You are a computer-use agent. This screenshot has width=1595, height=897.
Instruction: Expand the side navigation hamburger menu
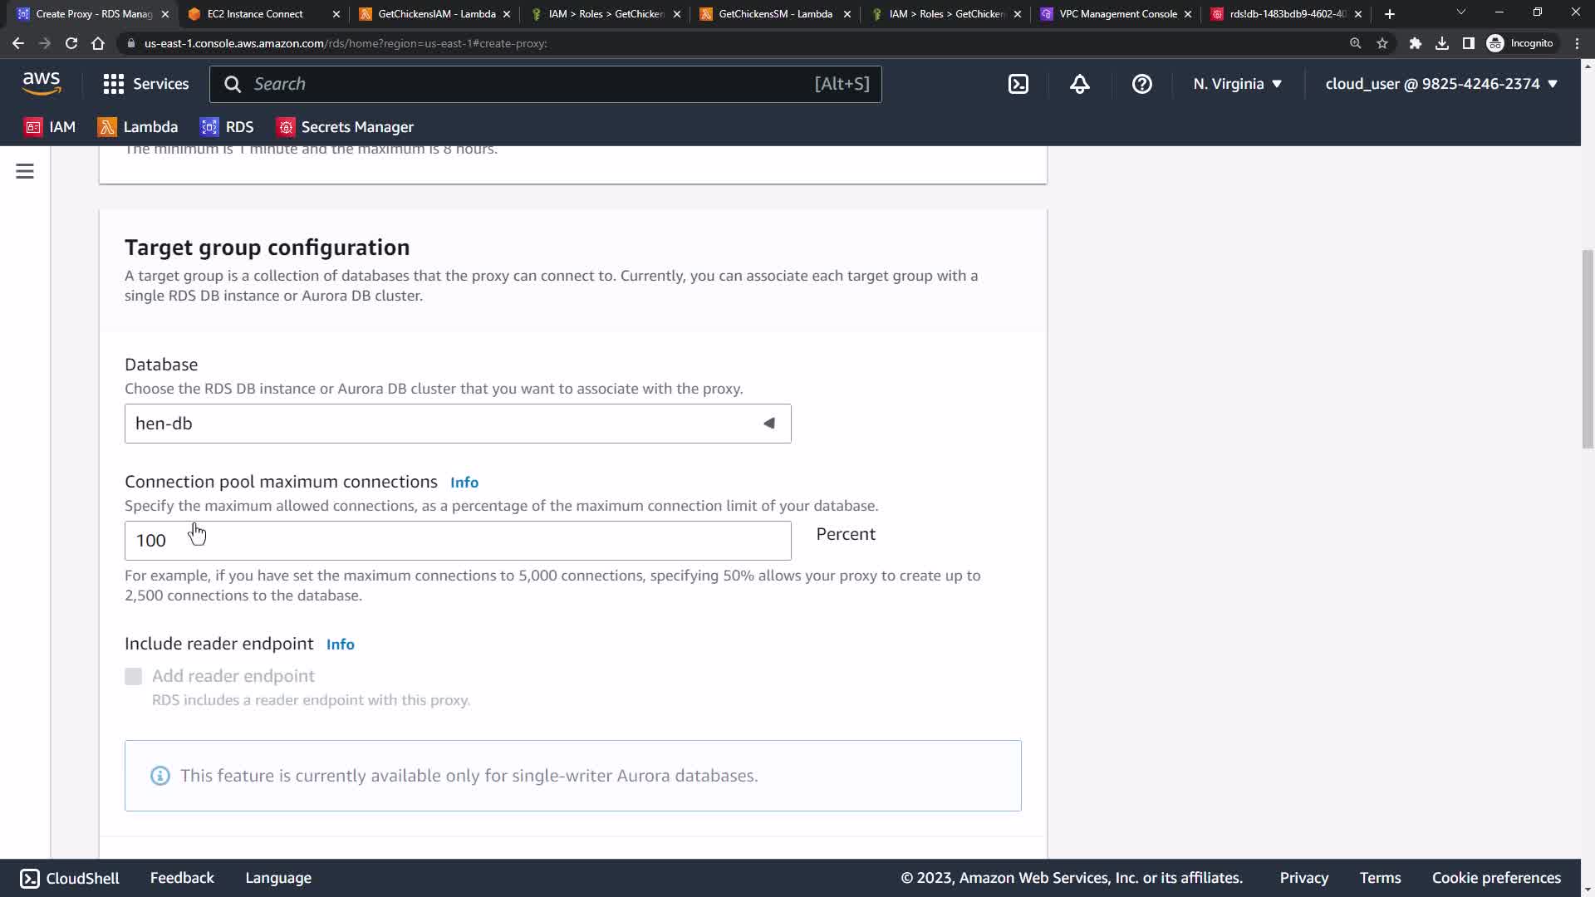click(x=25, y=171)
